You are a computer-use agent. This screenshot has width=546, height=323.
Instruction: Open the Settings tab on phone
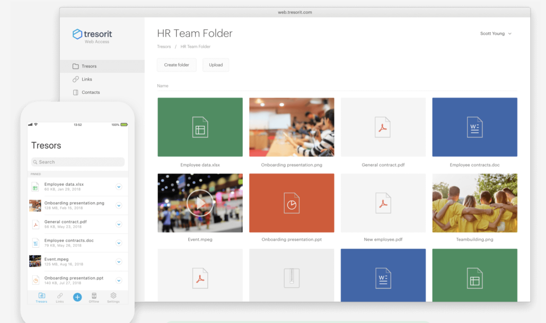pyautogui.click(x=113, y=297)
